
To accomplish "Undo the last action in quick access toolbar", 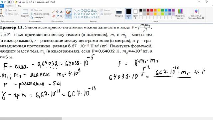I will 2,2.
